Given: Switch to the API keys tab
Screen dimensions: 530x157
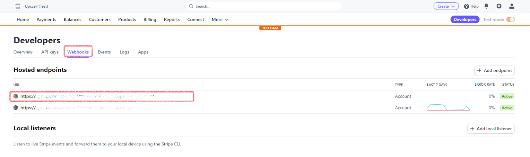Looking at the screenshot, I should click(50, 52).
